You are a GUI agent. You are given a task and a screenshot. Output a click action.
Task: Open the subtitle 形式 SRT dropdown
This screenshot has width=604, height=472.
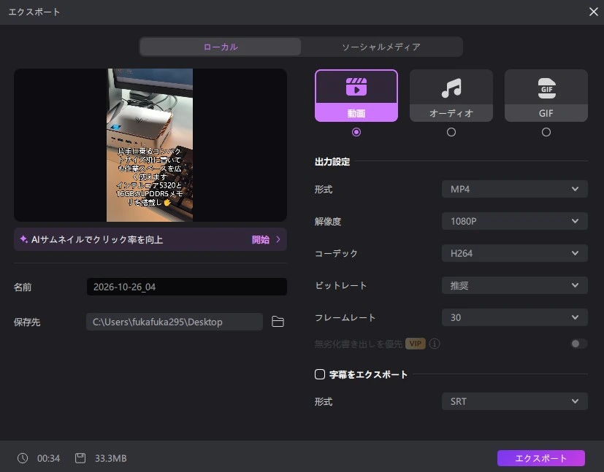click(515, 401)
